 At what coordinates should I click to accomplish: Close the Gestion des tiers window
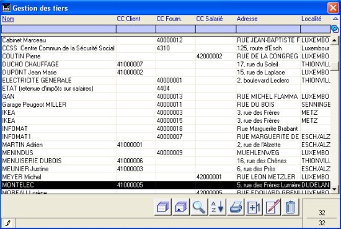pyautogui.click(x=333, y=8)
